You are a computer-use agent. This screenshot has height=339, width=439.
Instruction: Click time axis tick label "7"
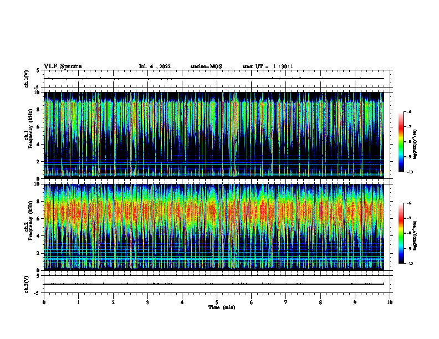tap(286, 302)
